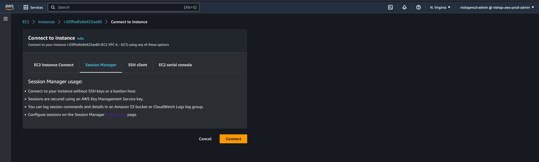The width and height of the screenshot is (539, 162).
Task: Open the help question mark icon
Action: point(418,7)
